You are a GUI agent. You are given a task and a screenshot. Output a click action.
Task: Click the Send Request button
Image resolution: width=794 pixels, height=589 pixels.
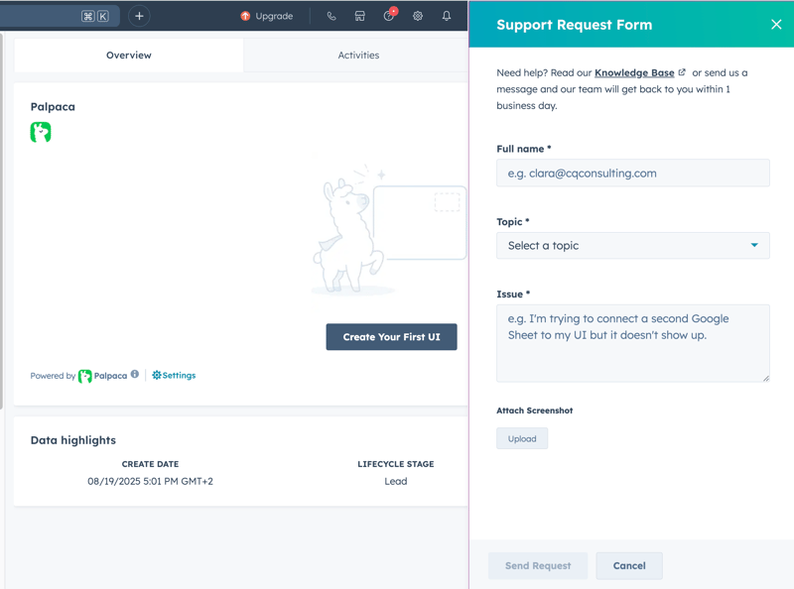538,565
